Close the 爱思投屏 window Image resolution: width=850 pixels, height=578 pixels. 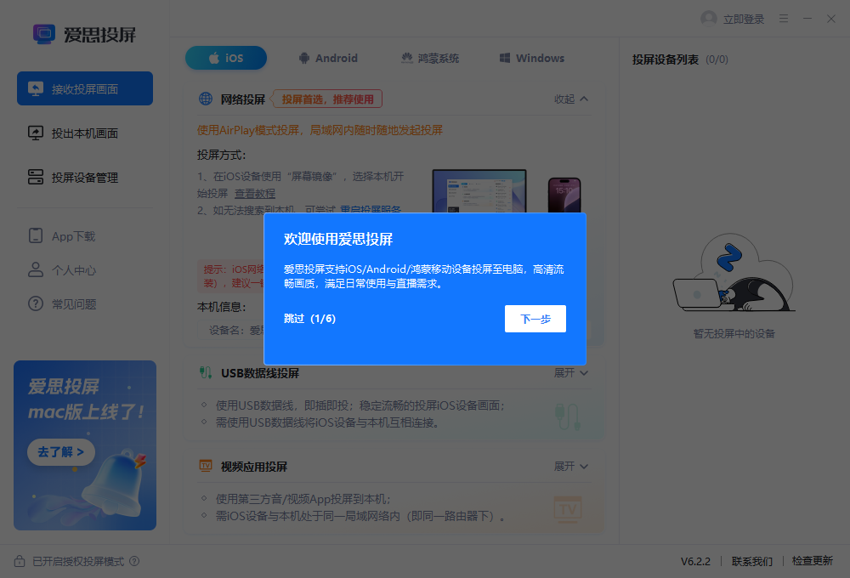pos(831,19)
